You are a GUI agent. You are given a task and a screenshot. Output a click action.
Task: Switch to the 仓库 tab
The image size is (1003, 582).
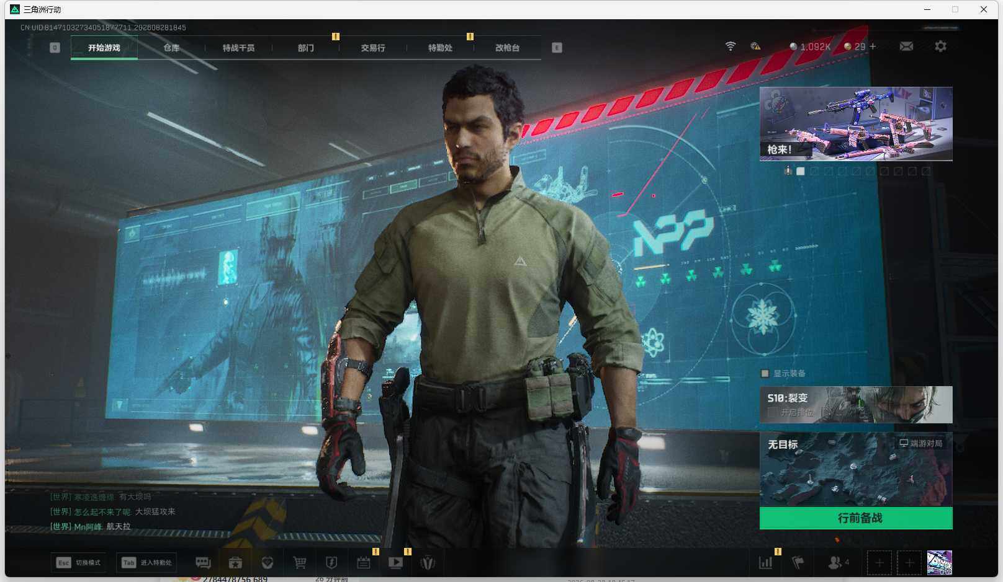pyautogui.click(x=171, y=48)
